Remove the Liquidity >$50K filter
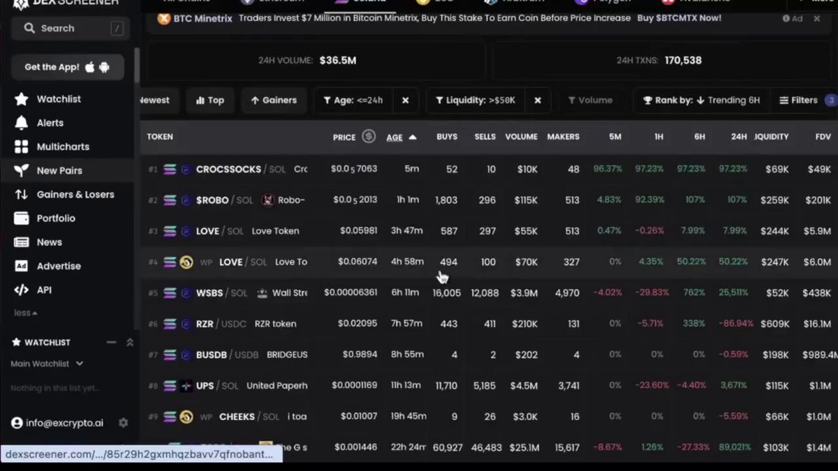Screen dimensions: 838x471 pyautogui.click(x=538, y=100)
